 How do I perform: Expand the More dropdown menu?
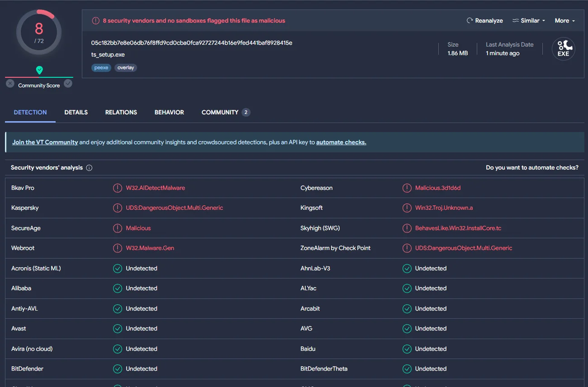[564, 21]
